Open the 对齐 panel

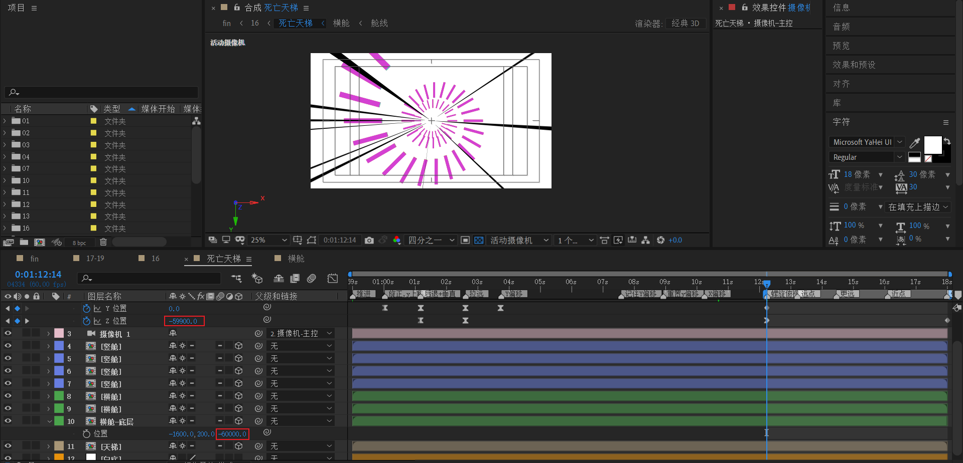[x=841, y=84]
